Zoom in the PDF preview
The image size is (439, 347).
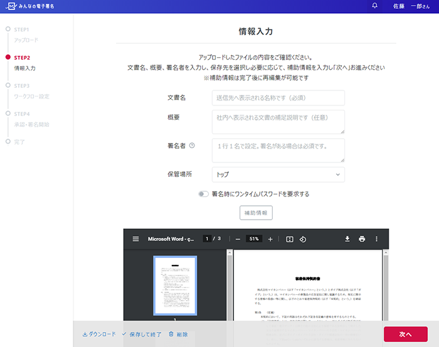tap(270, 239)
